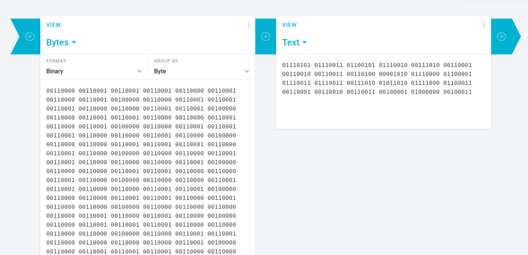Open the Text view type selector

click(294, 42)
